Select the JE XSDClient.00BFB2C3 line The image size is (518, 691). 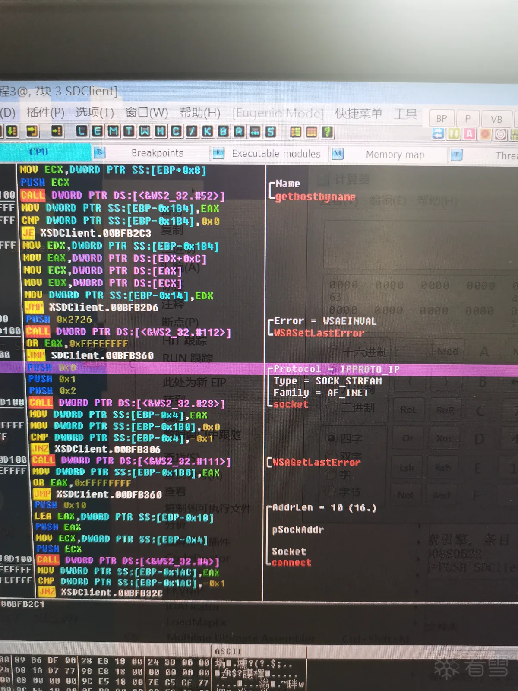[x=86, y=233]
